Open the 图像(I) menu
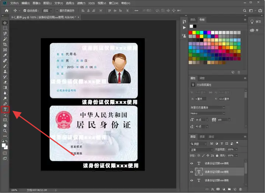Viewport: 265px width, 193px height. [36, 3]
